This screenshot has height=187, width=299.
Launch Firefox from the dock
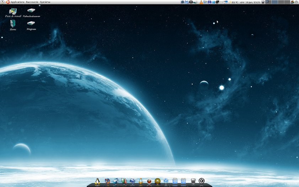107,181
